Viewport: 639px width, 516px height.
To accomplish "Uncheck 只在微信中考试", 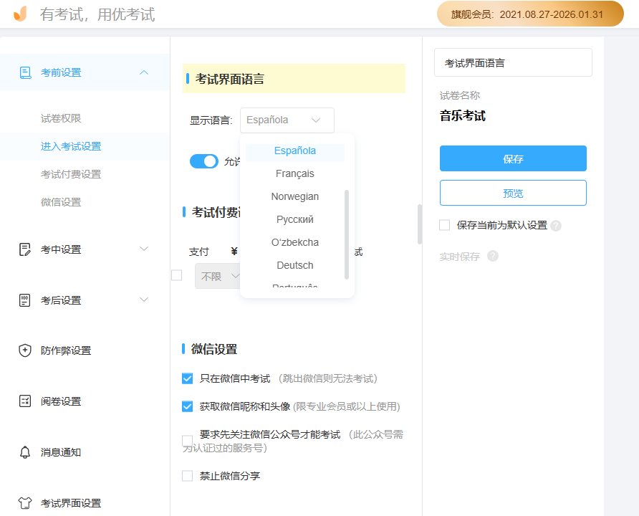I will pyautogui.click(x=187, y=378).
